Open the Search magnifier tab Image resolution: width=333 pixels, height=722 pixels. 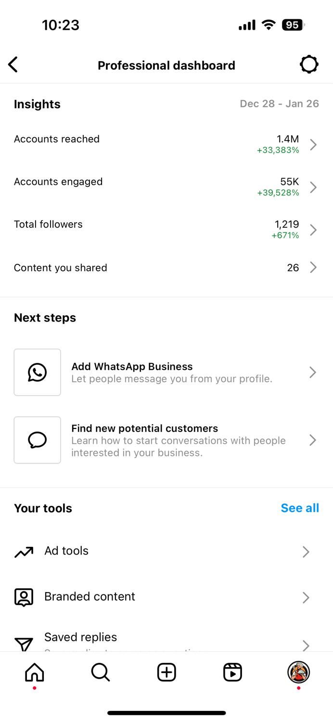[101, 672]
